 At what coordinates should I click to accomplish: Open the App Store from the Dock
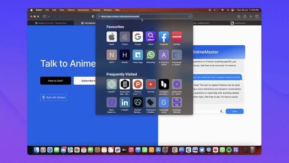tap(158, 150)
